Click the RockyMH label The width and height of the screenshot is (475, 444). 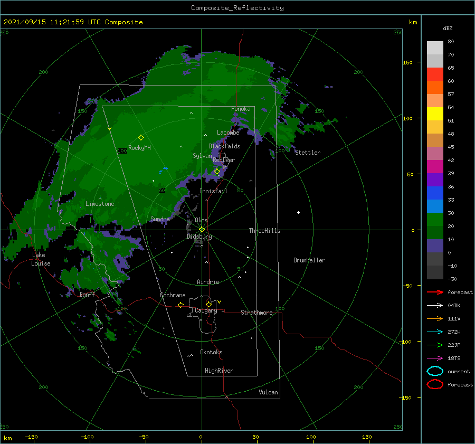click(x=139, y=148)
